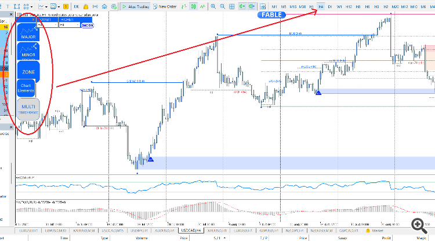Screen dimensions: 435x241
Task: Switch to the AUDUSD,H4 chart tab
Action: [x=164, y=231]
